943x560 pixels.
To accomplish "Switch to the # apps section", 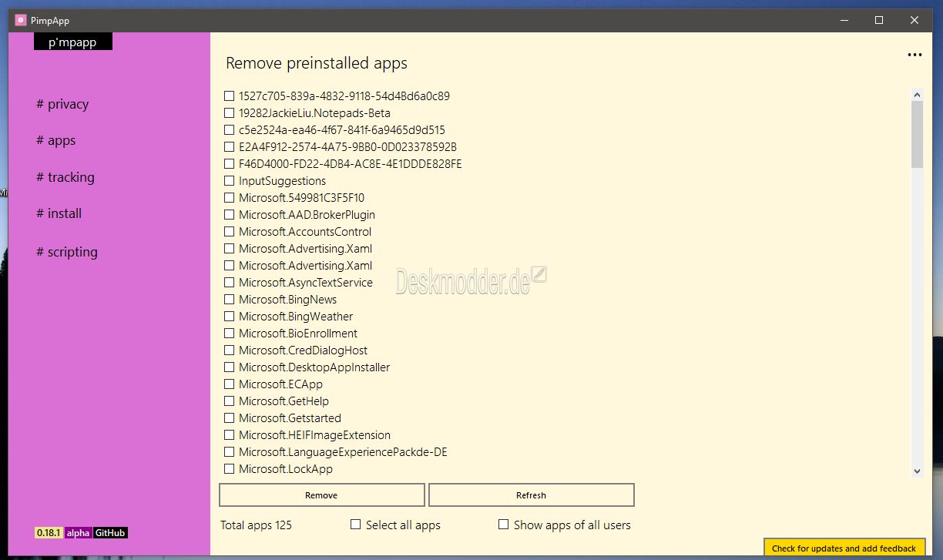I will [x=55, y=141].
